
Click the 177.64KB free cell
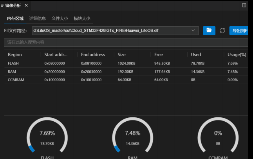pos(162,72)
